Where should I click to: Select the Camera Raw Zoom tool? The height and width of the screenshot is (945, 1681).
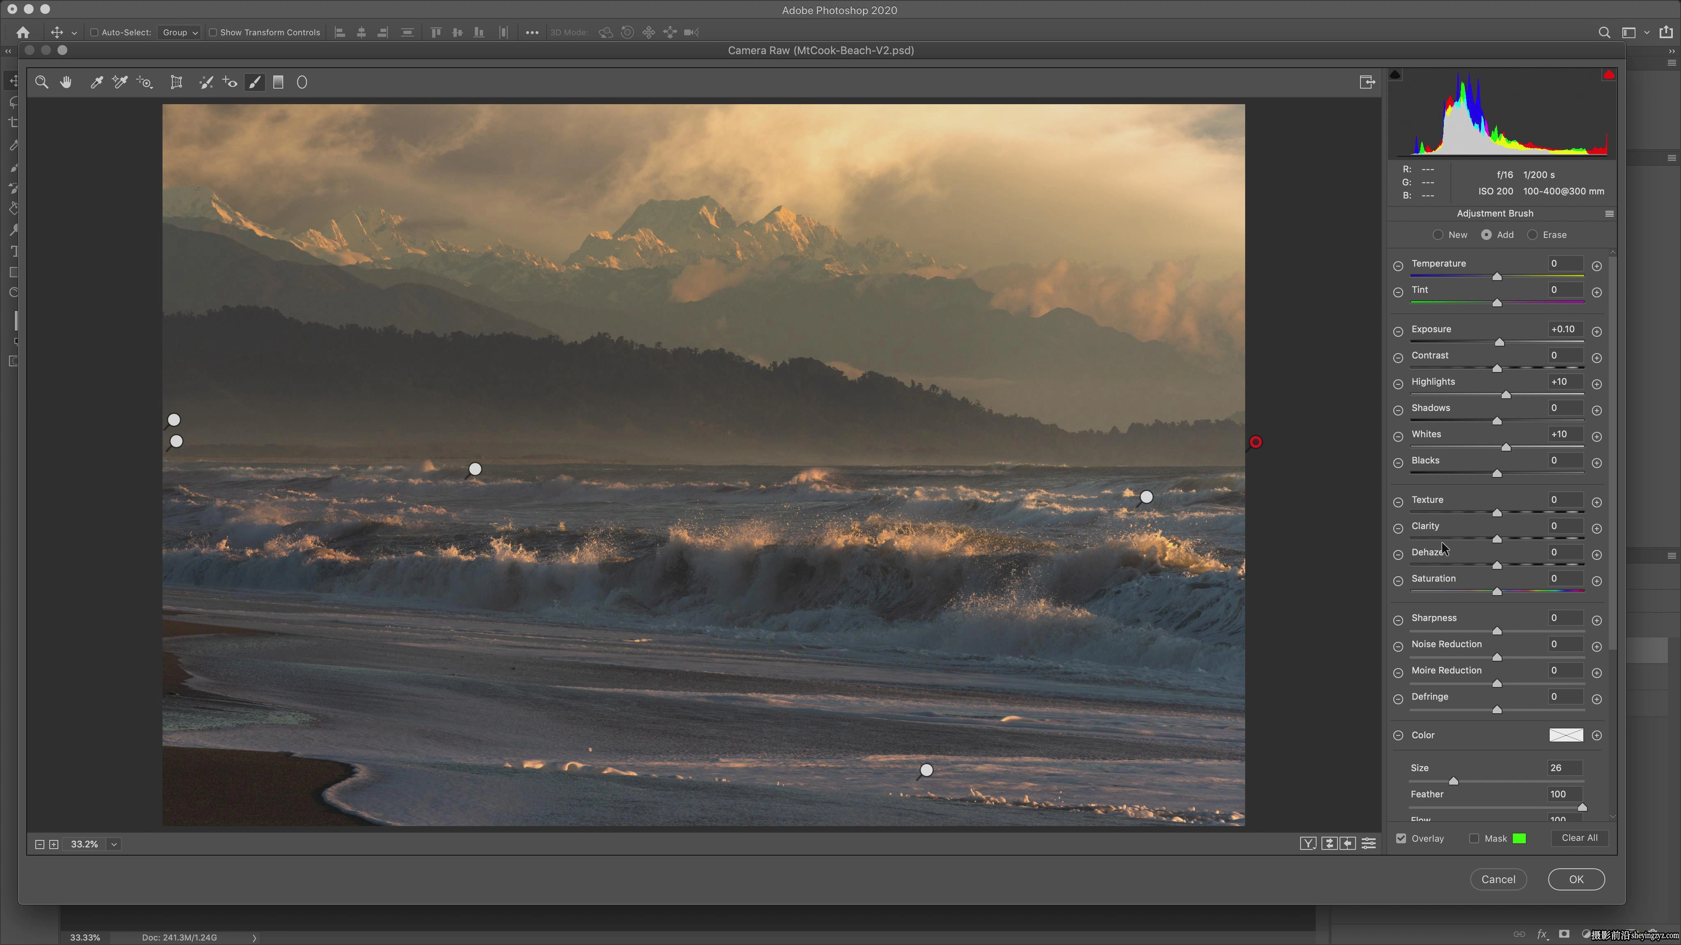(x=42, y=82)
